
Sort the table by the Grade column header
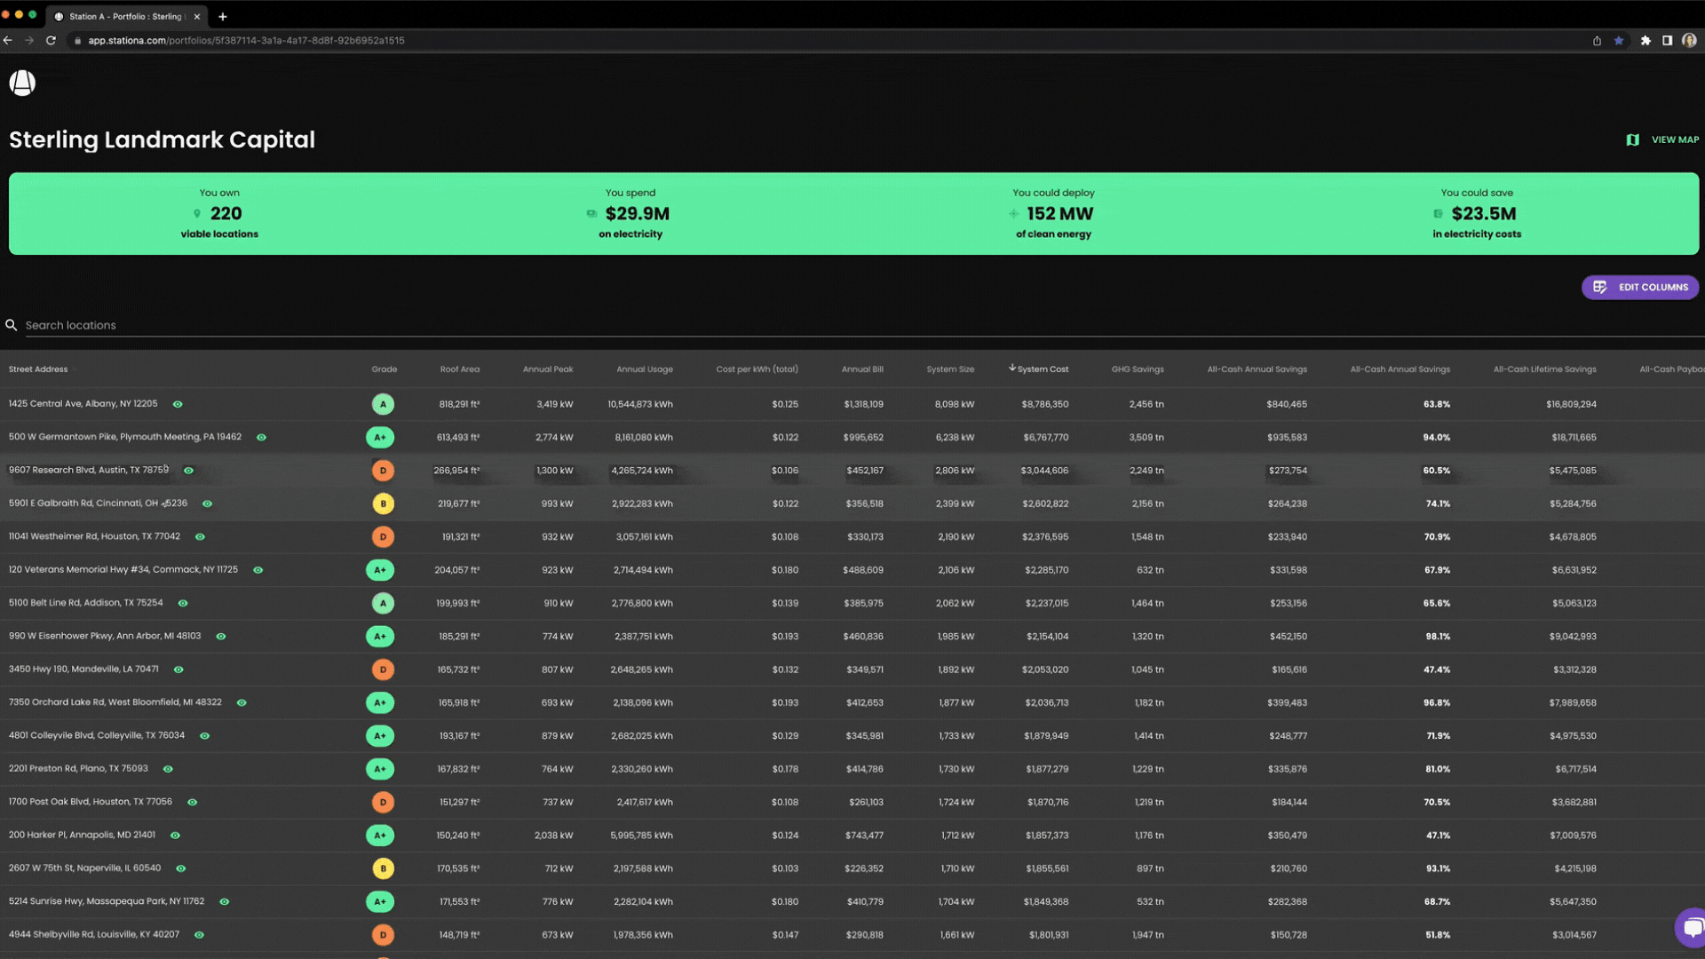tap(384, 369)
